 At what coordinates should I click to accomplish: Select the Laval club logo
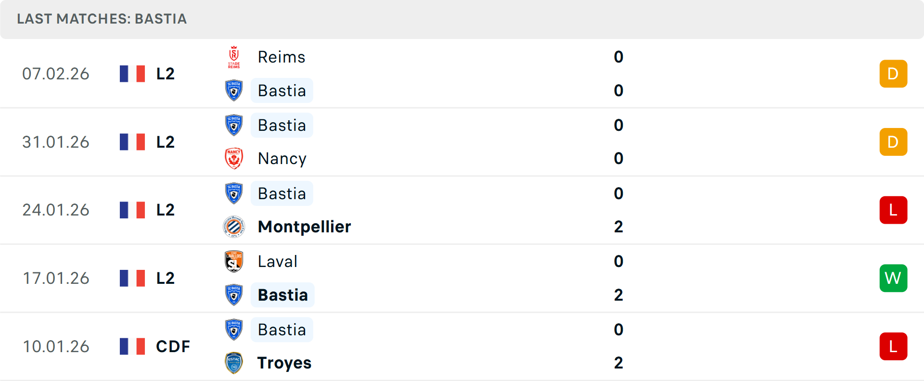233,261
